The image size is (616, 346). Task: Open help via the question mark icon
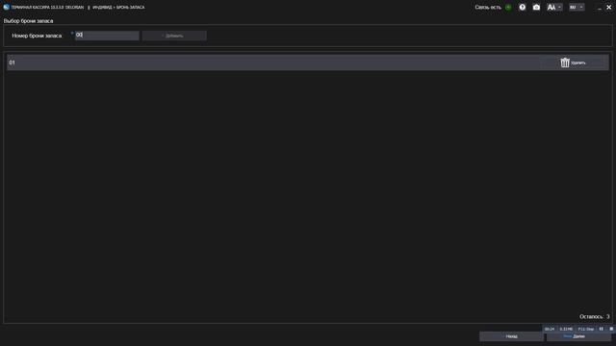pyautogui.click(x=522, y=7)
